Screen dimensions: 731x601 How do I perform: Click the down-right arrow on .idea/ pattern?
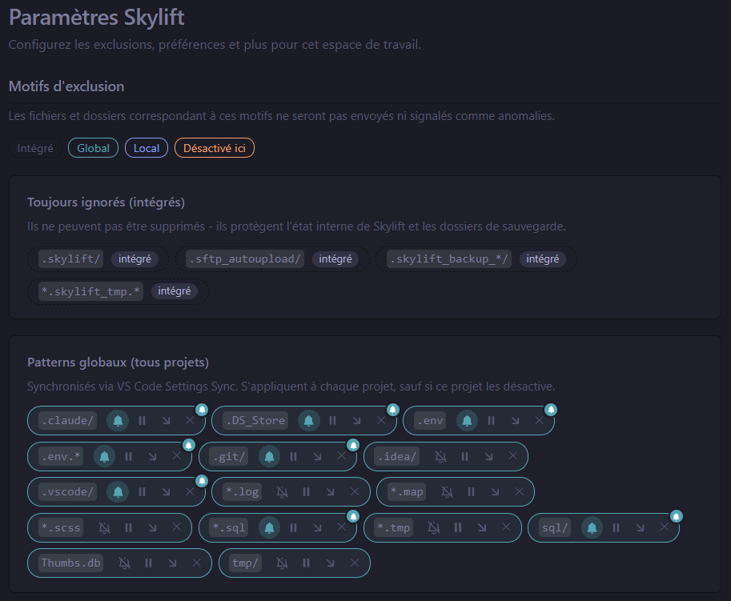click(x=488, y=457)
